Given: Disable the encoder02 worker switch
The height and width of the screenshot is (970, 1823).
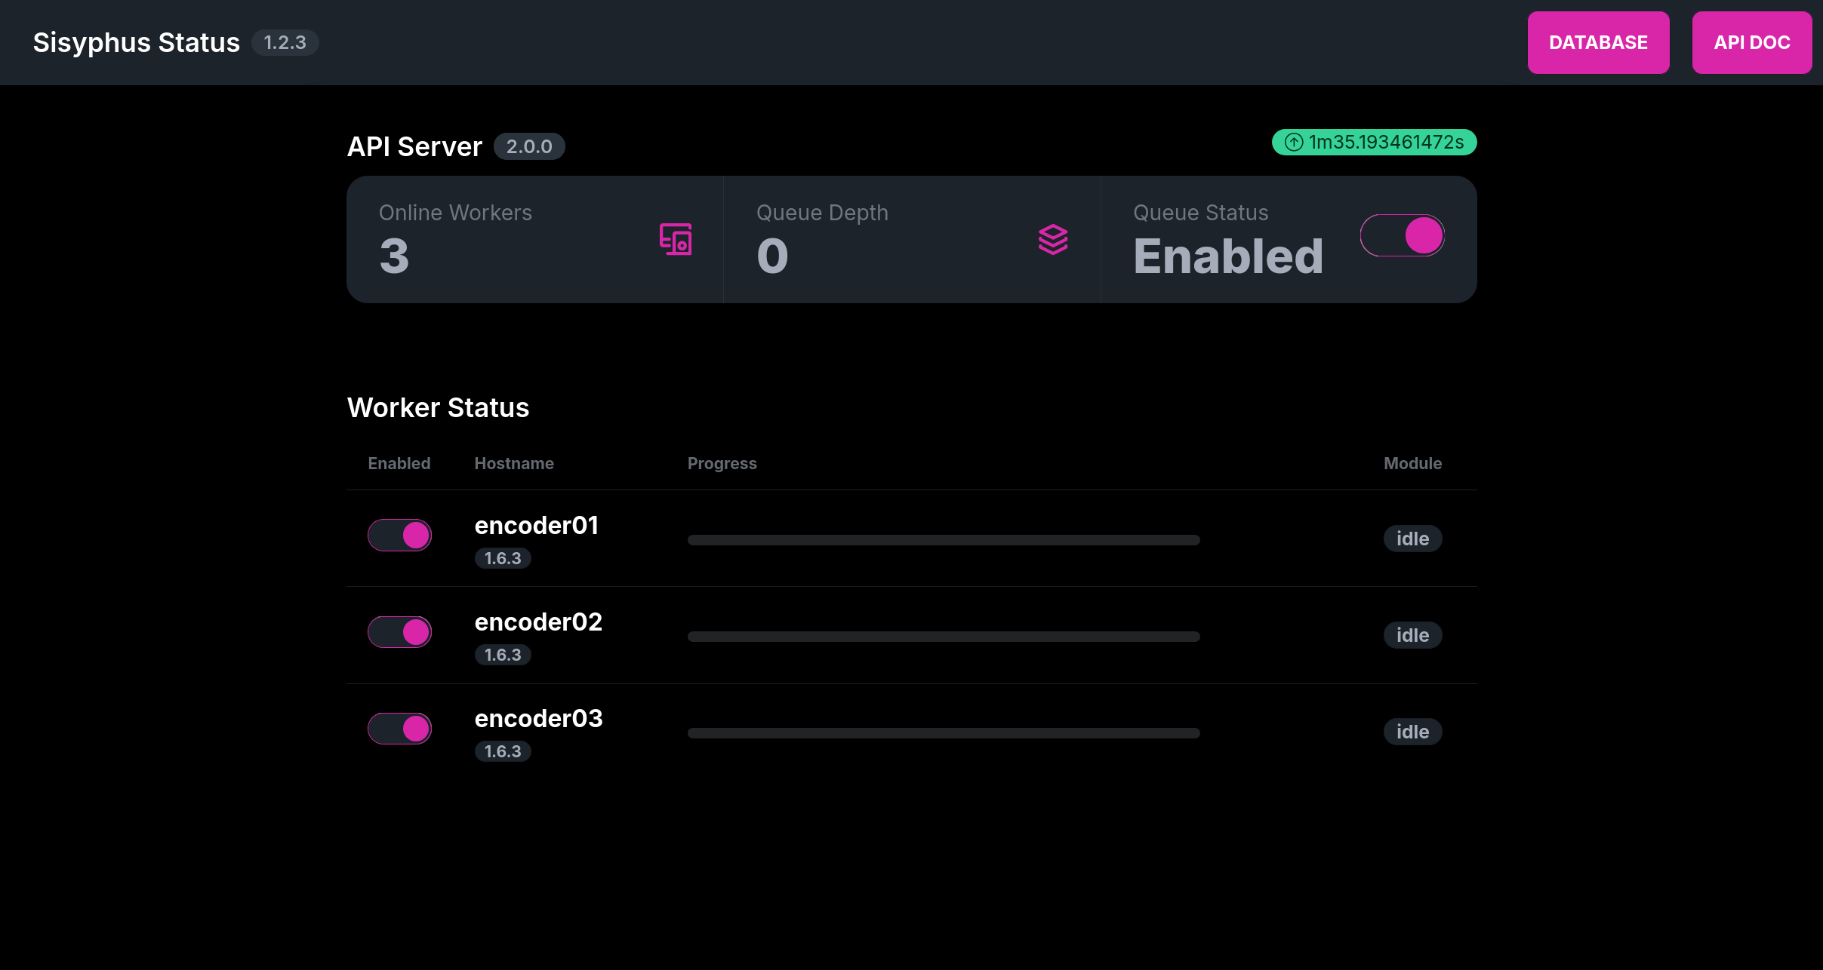Looking at the screenshot, I should point(399,632).
